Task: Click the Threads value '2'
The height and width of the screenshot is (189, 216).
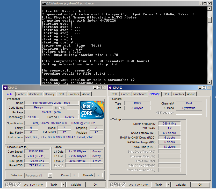Action: [98, 175]
